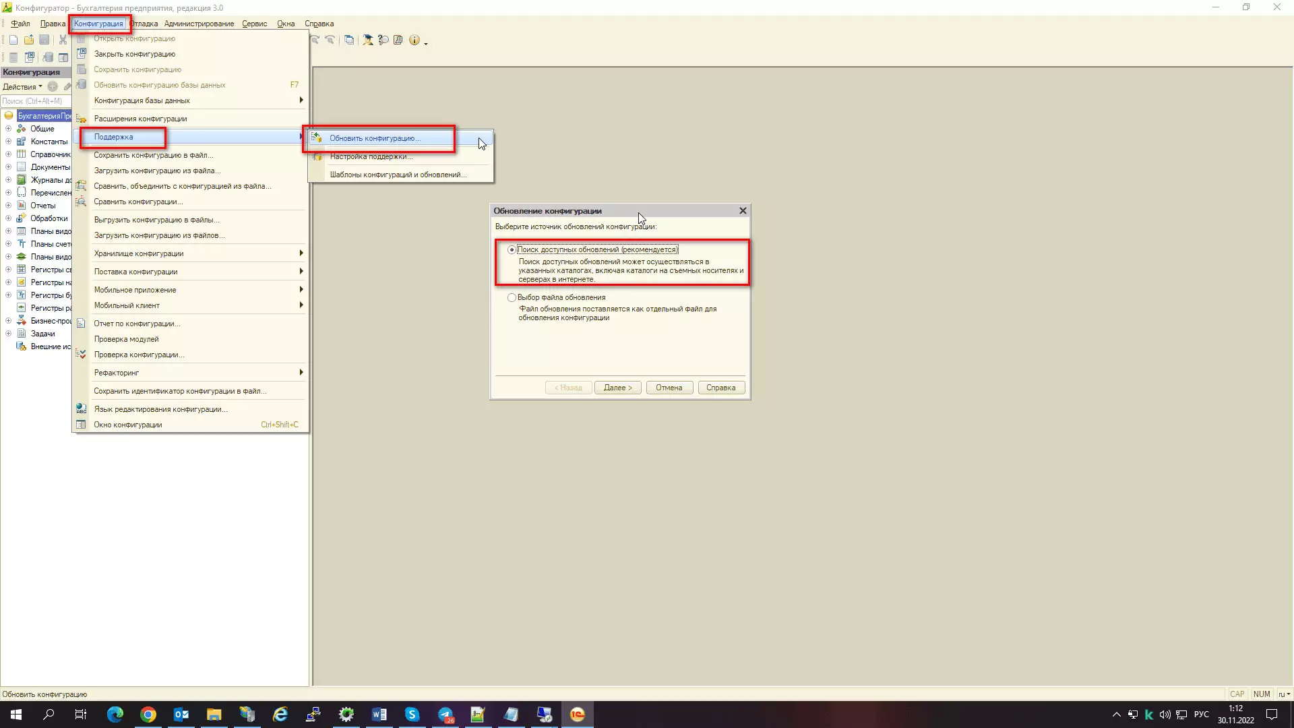
Task: Open 1C Enterprise from the taskbar
Action: click(x=578, y=715)
